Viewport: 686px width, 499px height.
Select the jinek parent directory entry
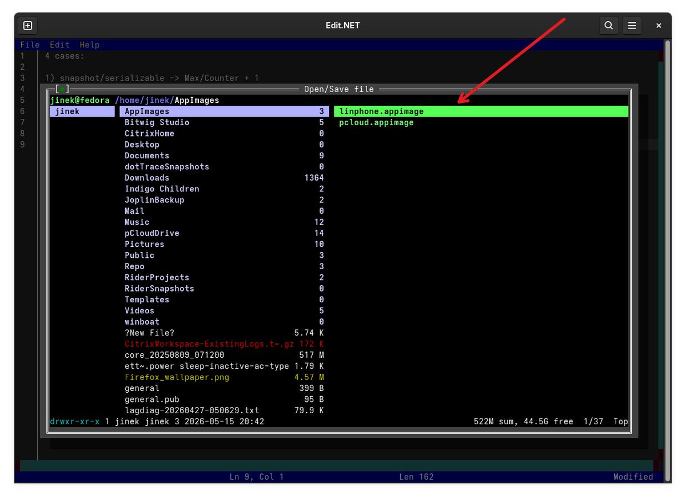click(x=82, y=111)
